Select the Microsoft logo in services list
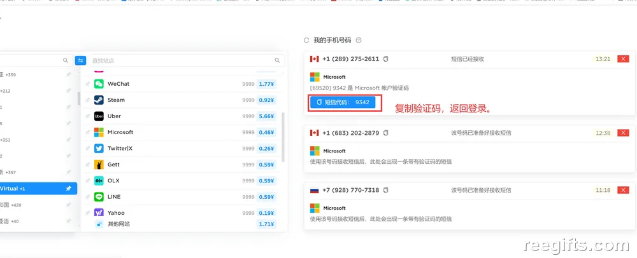The height and width of the screenshot is (258, 637). coord(99,132)
